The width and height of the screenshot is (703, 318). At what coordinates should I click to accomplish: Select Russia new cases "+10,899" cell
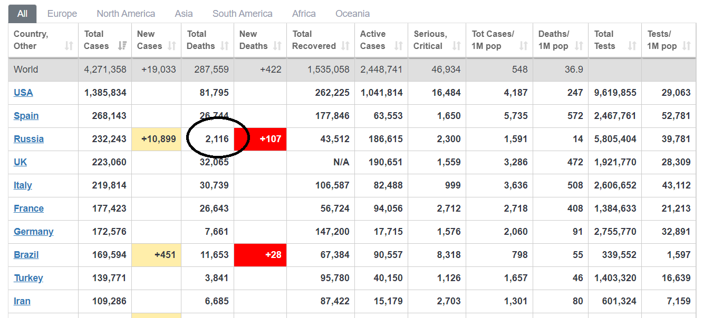coord(157,139)
